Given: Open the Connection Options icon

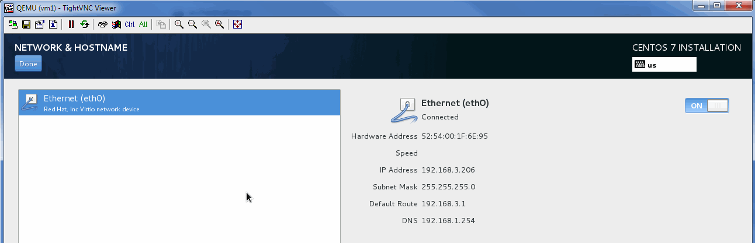Looking at the screenshot, I should coord(40,24).
